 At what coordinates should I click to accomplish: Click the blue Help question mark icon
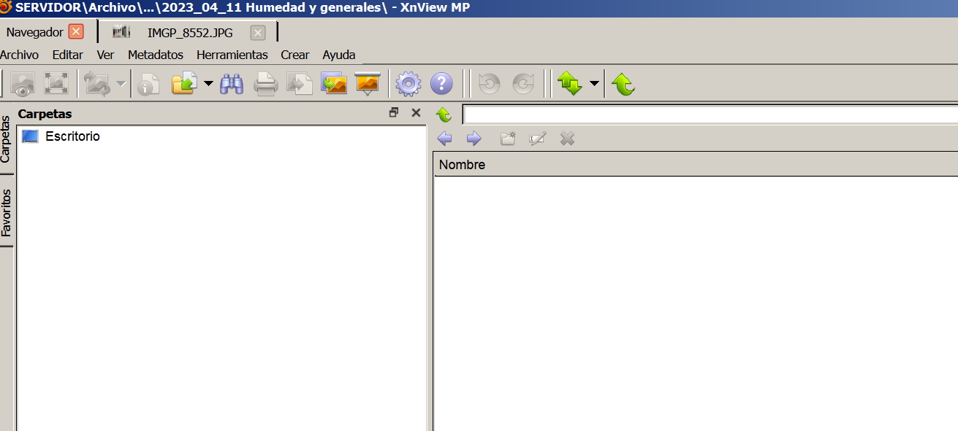click(x=441, y=84)
